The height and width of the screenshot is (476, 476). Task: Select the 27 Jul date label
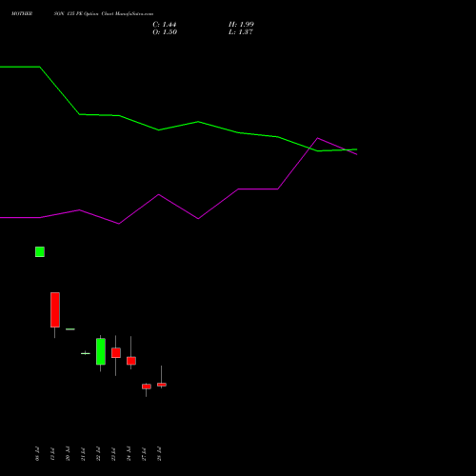(144, 454)
